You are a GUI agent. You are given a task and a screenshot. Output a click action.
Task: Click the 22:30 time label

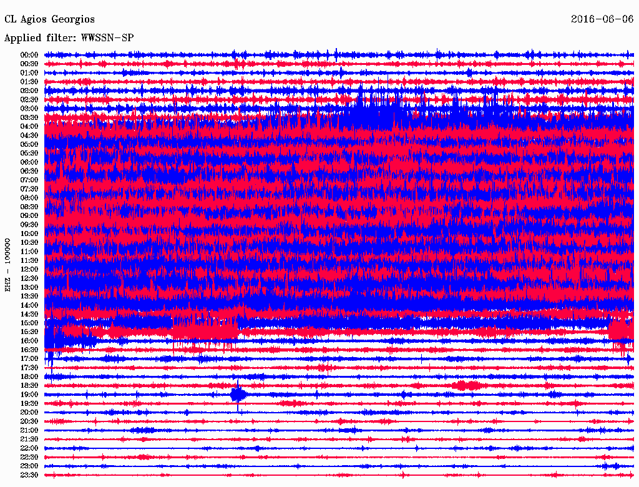29,457
